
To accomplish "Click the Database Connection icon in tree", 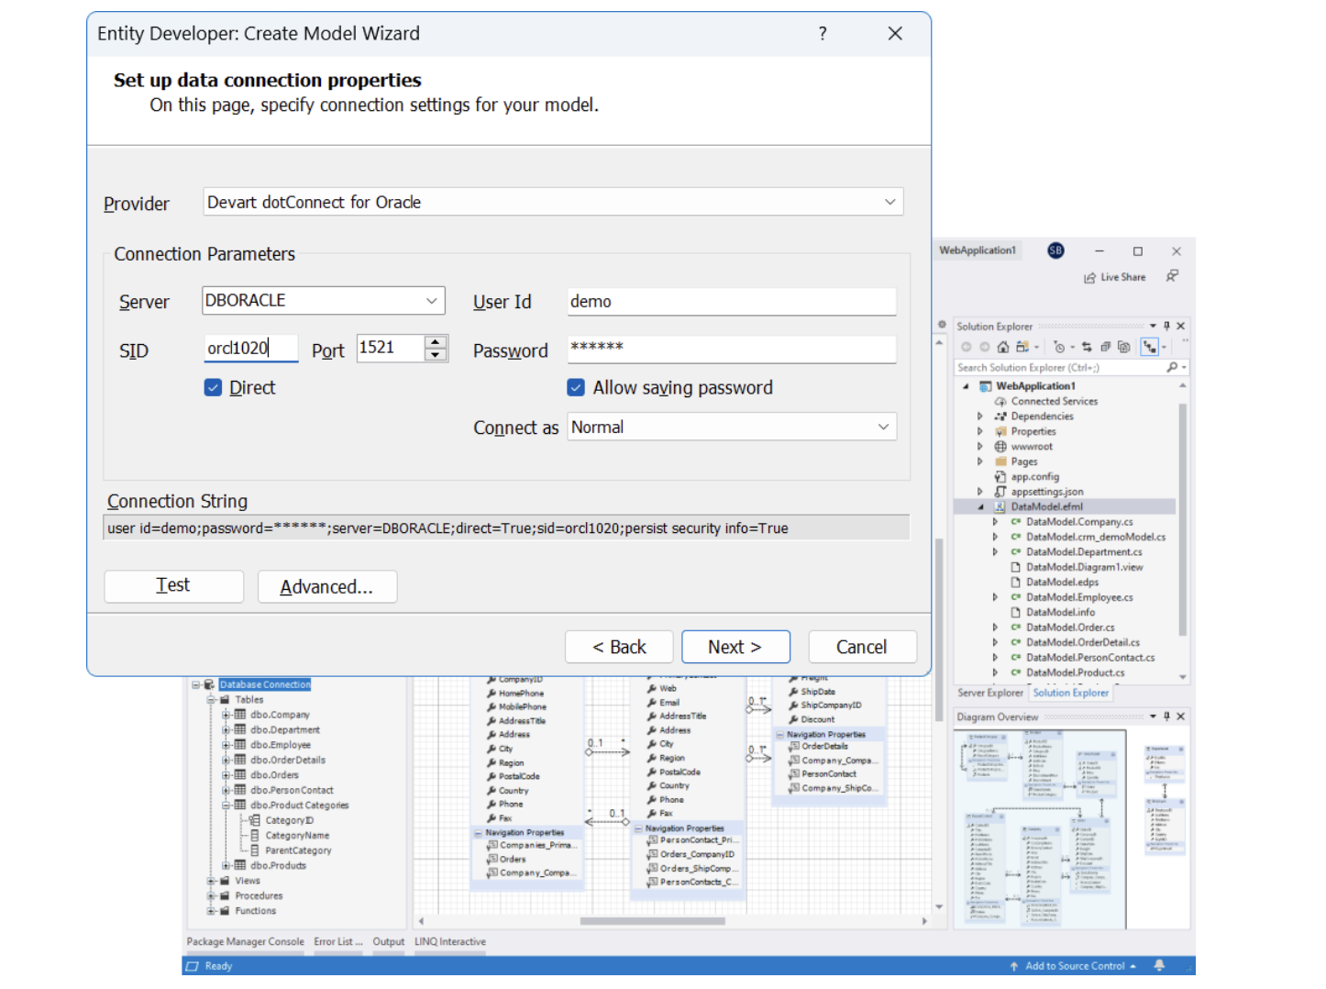I will [x=209, y=684].
